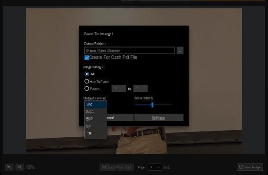Open the Page number dropdown in bottom bar
This screenshot has height=175, width=268.
coord(155,167)
